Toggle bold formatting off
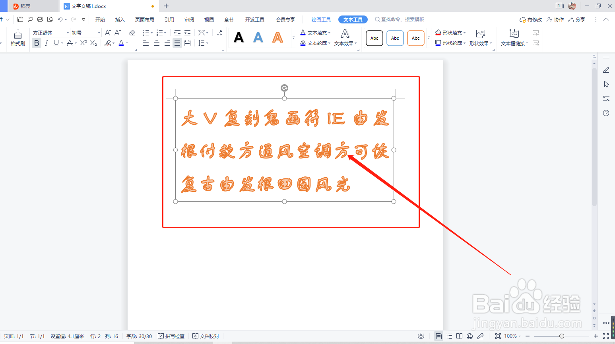 [x=36, y=43]
